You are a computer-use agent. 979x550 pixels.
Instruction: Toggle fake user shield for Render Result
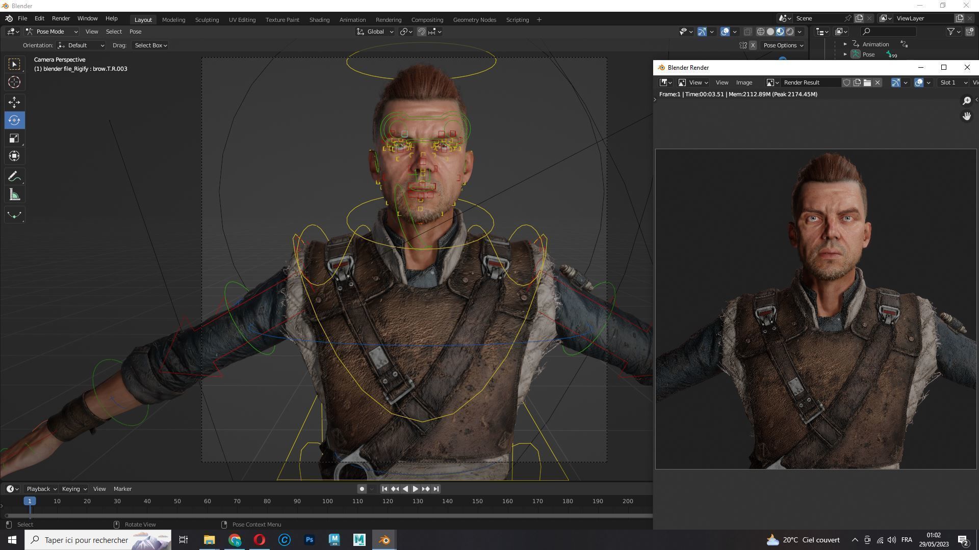point(846,82)
